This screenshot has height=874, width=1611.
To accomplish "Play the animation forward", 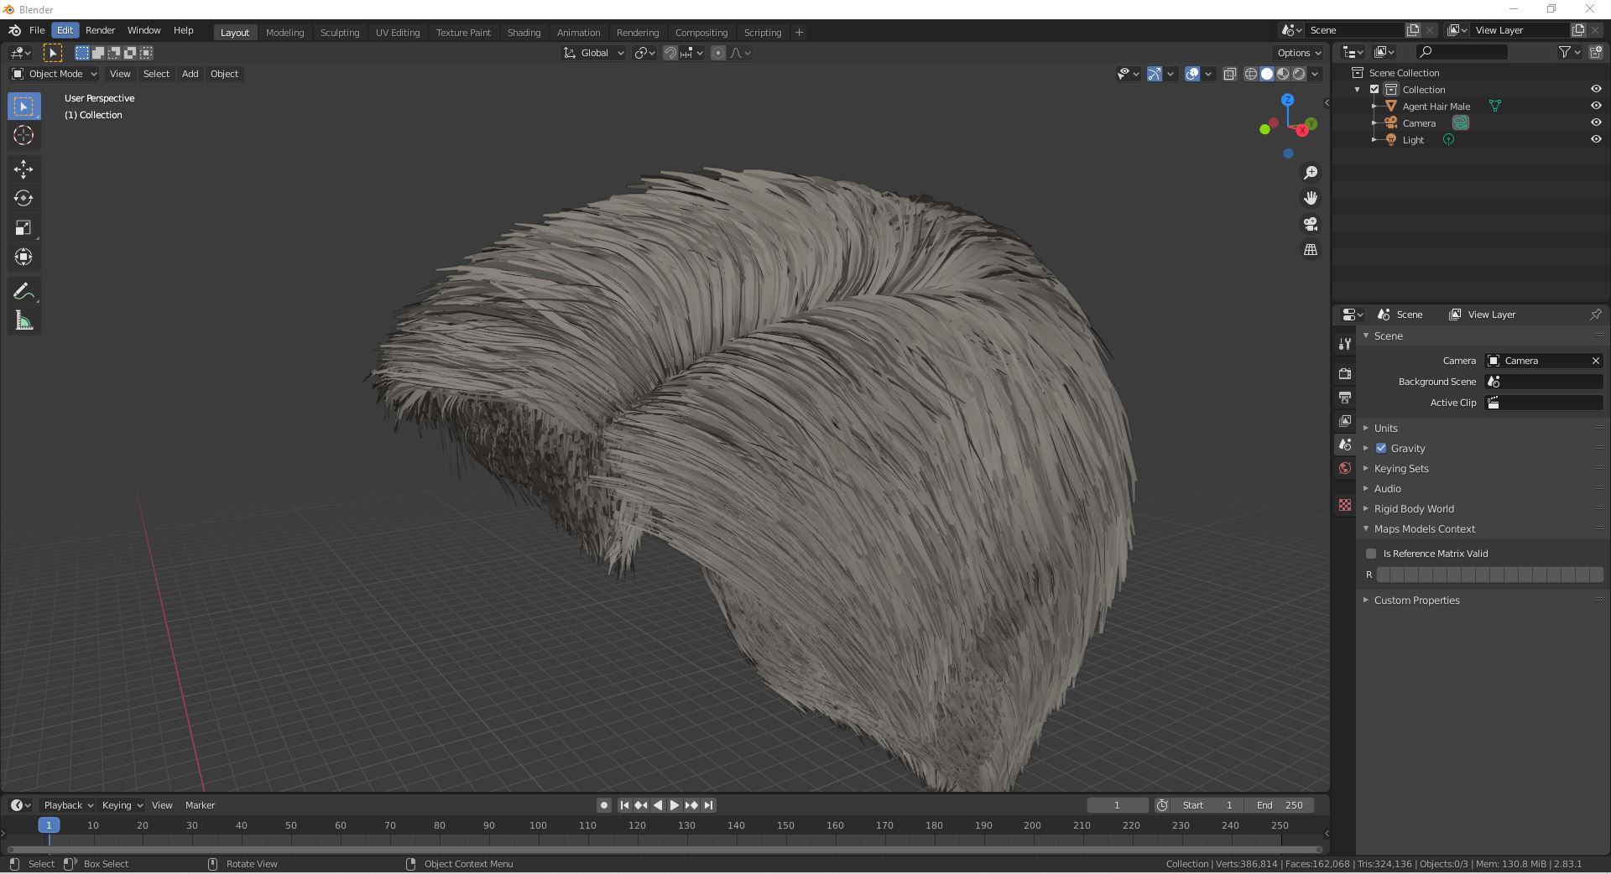I will pos(675,805).
